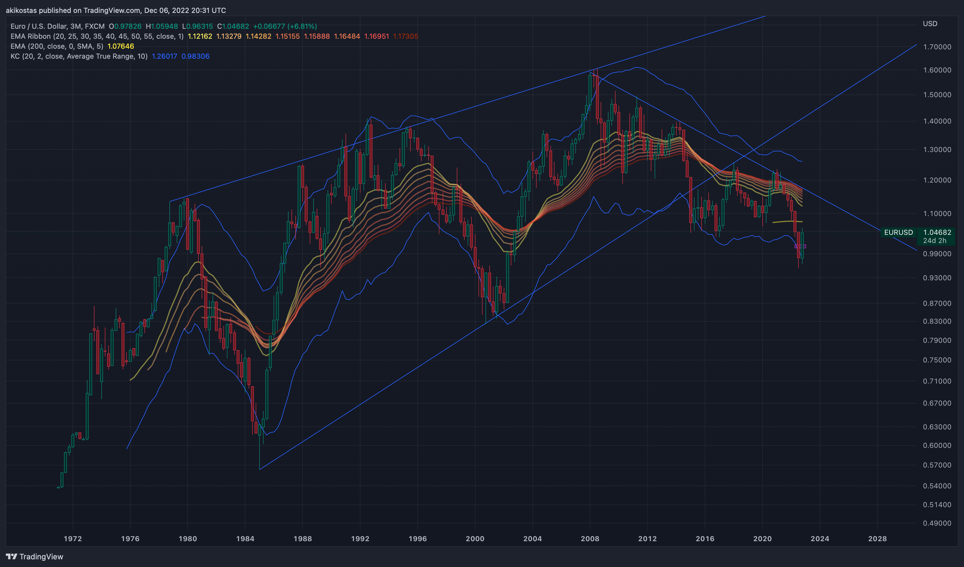Click the USD currency label on price axis

coord(930,24)
